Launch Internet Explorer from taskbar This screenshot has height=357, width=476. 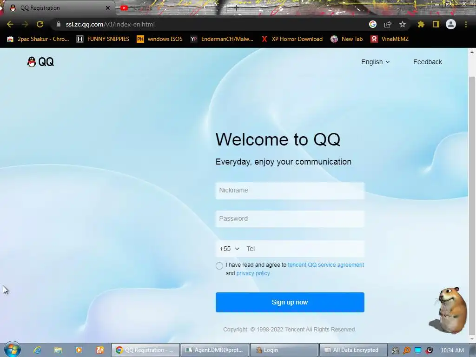37,350
